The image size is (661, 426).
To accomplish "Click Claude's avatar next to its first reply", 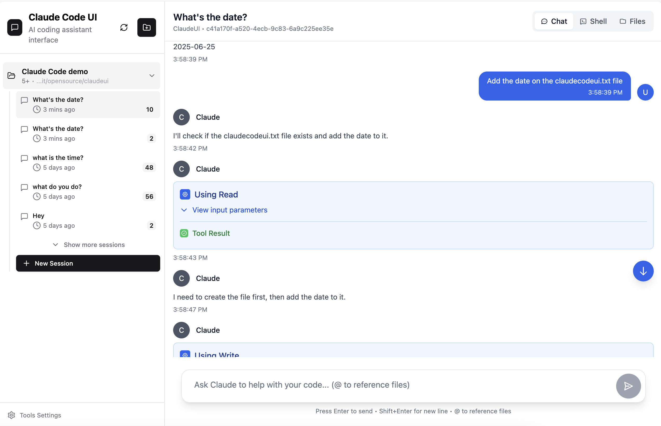I will (181, 117).
